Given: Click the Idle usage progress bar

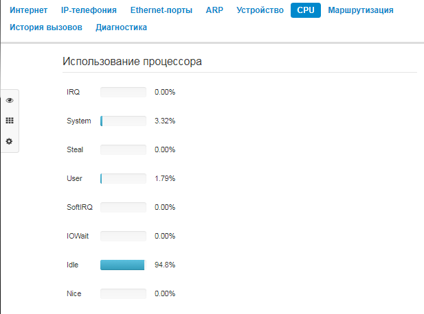Looking at the screenshot, I should [124, 265].
